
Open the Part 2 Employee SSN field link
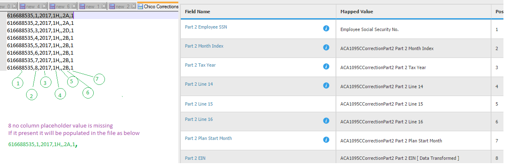click(206, 27)
